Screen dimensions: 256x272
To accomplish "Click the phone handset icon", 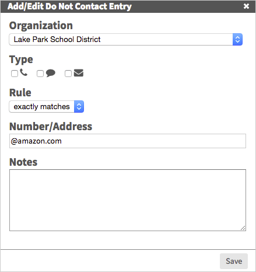I will pos(23,72).
